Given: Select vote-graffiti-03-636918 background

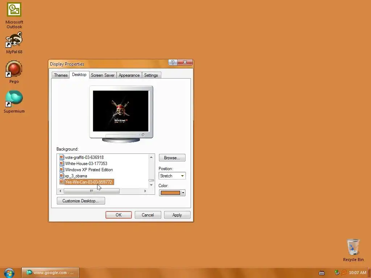Looking at the screenshot, I should pos(84,157).
